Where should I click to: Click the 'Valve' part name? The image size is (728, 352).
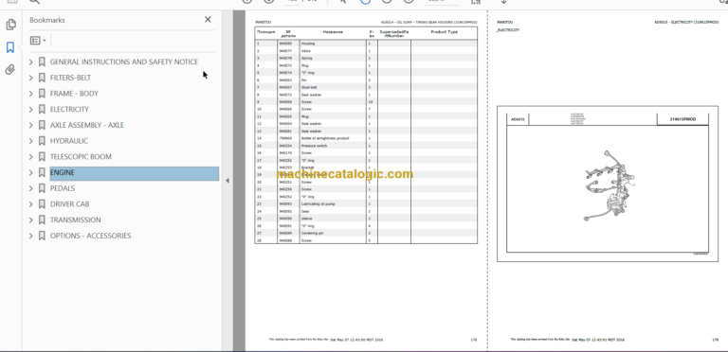click(306, 51)
